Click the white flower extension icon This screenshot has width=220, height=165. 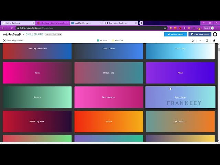pyautogui.click(x=185, y=28)
